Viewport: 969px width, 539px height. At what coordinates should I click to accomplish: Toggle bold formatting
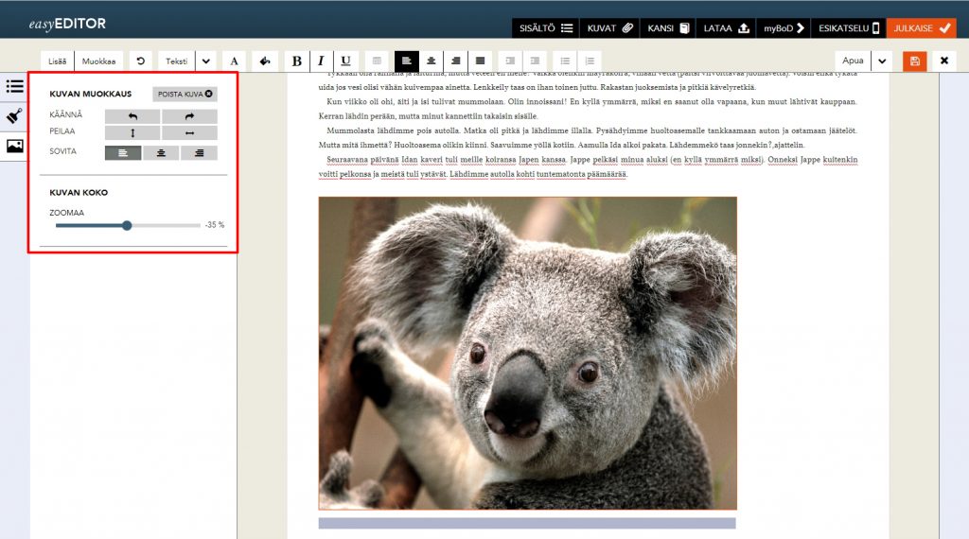(x=296, y=61)
